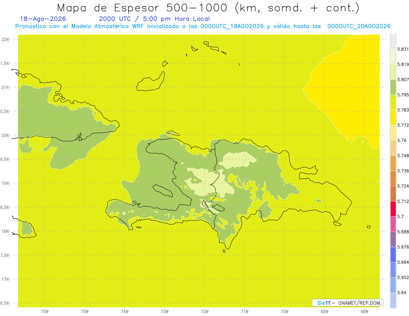Image resolution: width=409 pixels, height=316 pixels.
Task: Click the 5.831 colorbar value
Action: (403, 49)
